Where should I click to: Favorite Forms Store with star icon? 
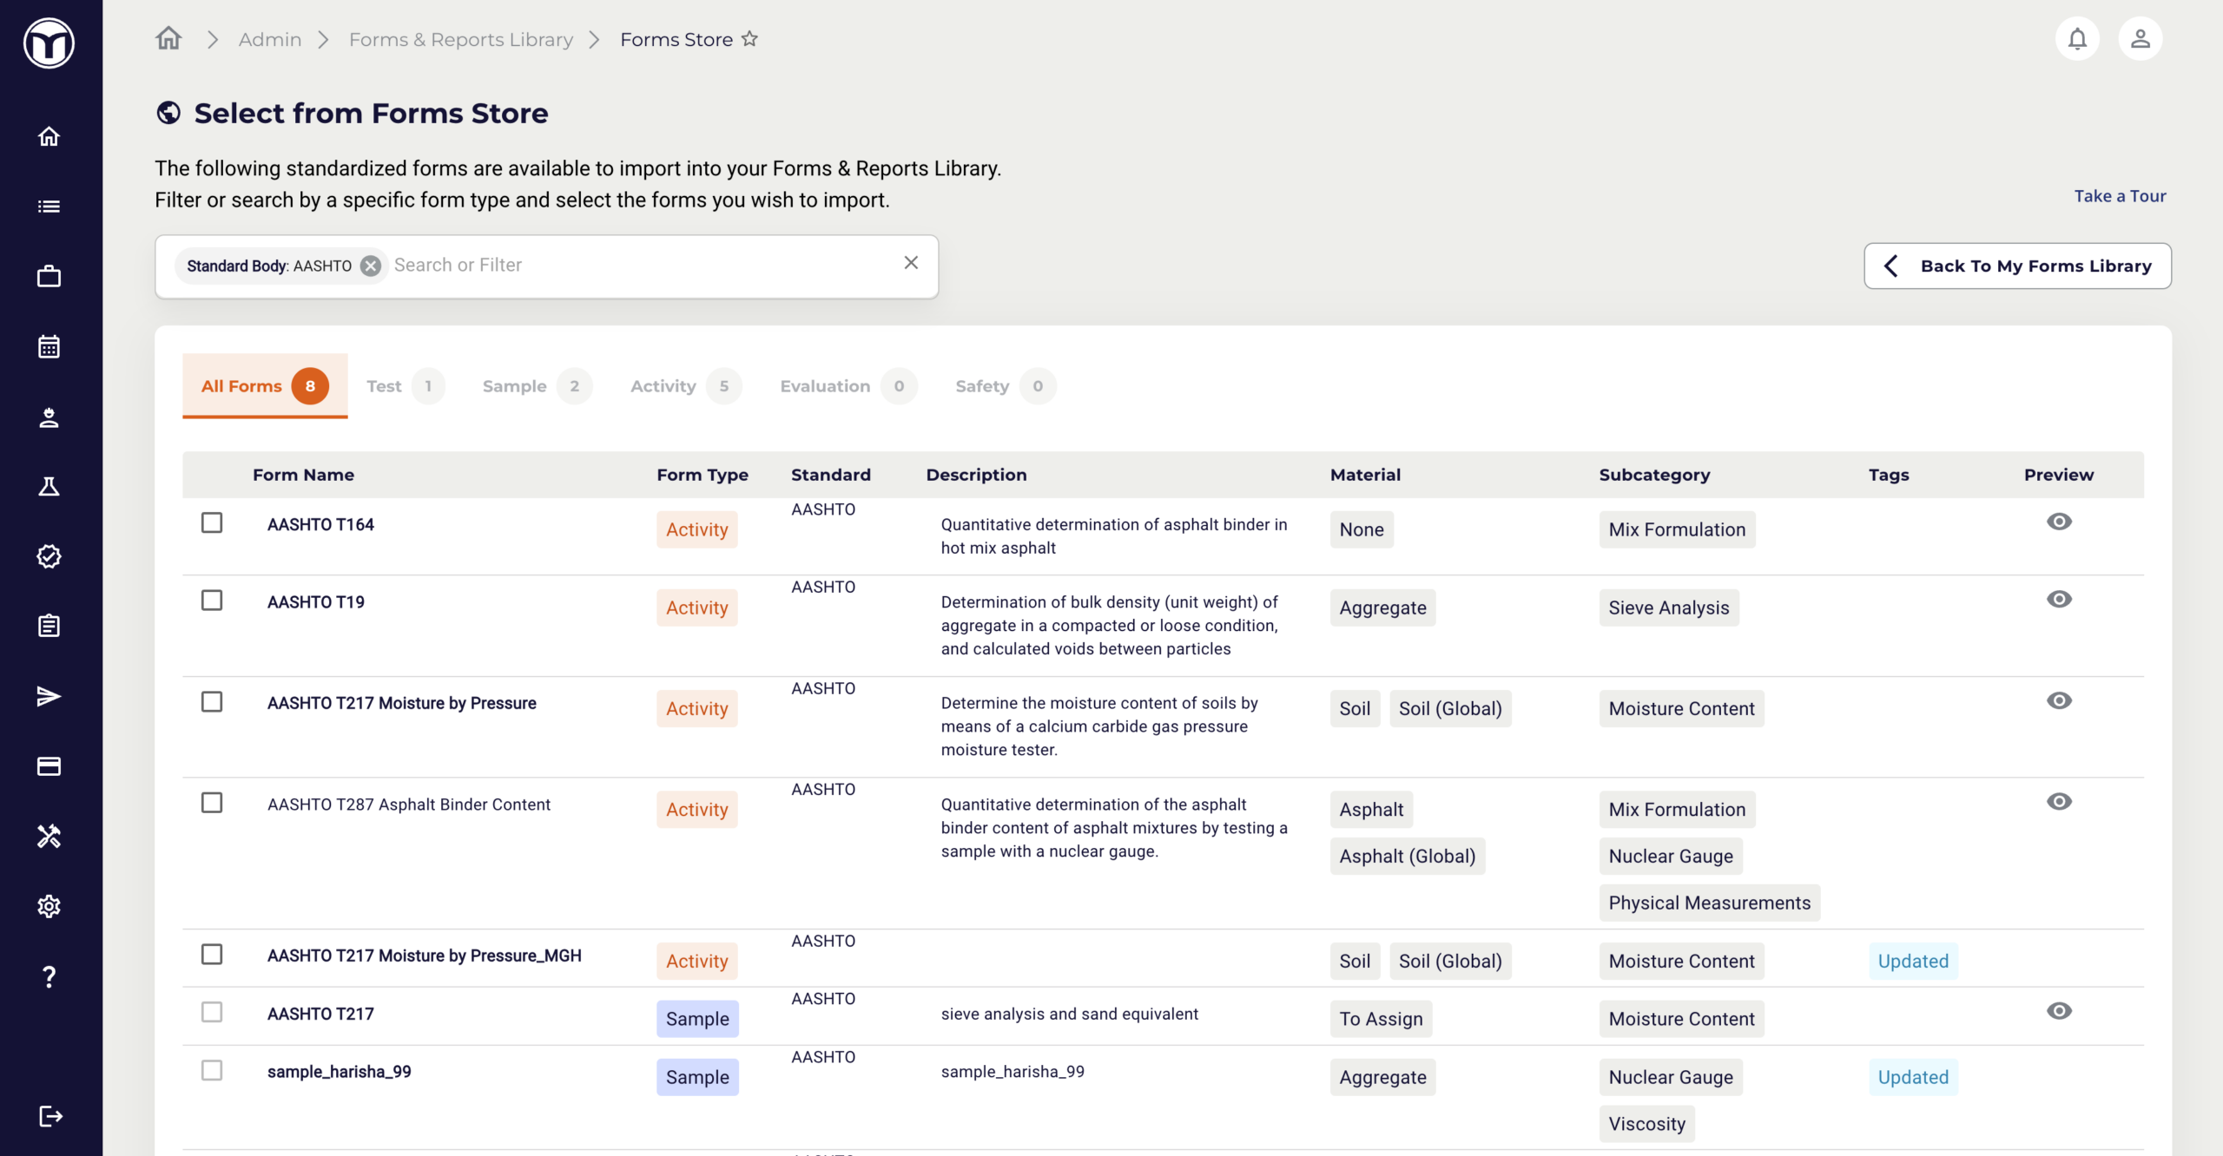(x=749, y=39)
